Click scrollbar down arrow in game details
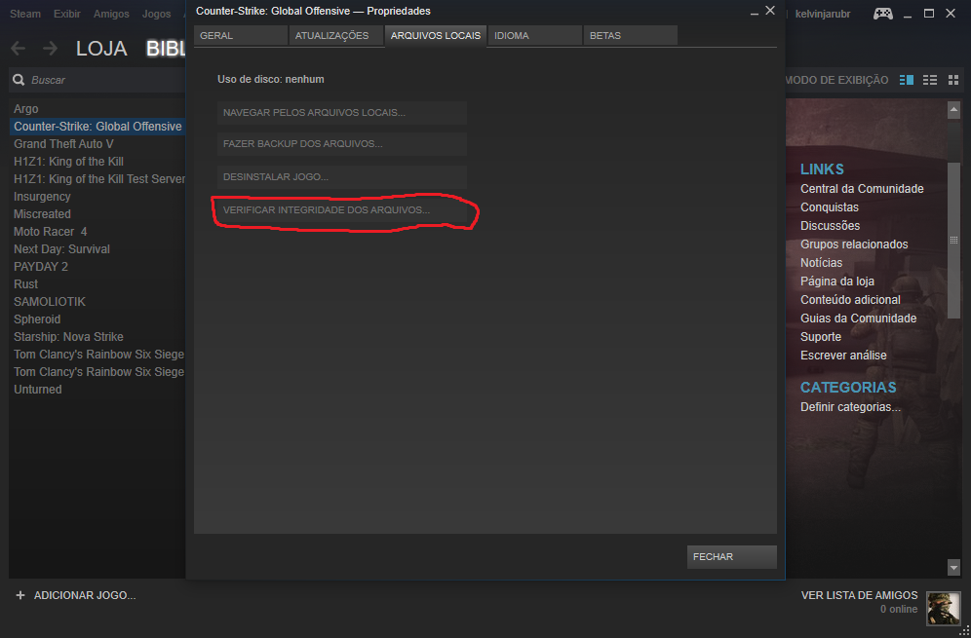 [953, 567]
